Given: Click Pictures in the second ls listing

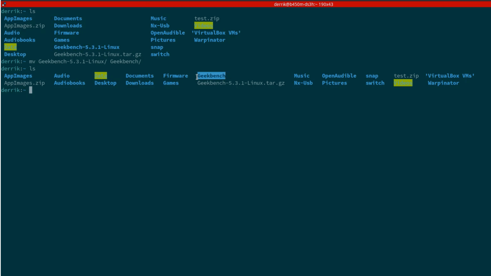Looking at the screenshot, I should tap(334, 83).
